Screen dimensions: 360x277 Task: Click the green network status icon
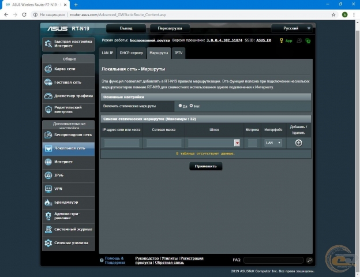coord(308,41)
